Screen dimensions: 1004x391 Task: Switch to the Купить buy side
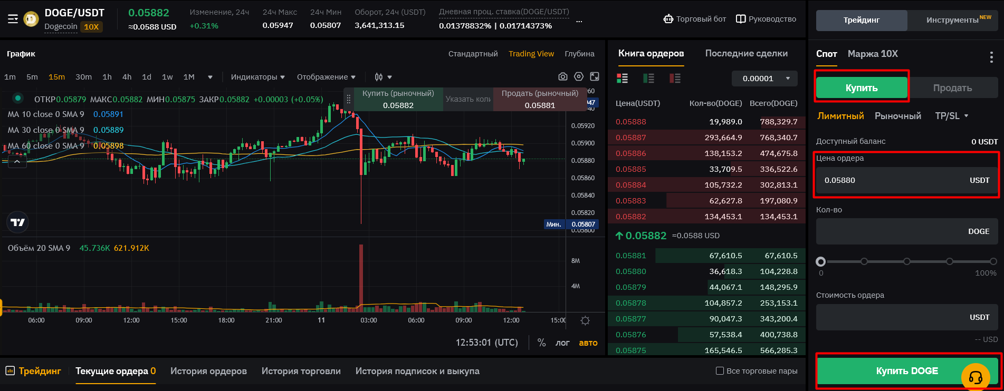click(x=862, y=88)
